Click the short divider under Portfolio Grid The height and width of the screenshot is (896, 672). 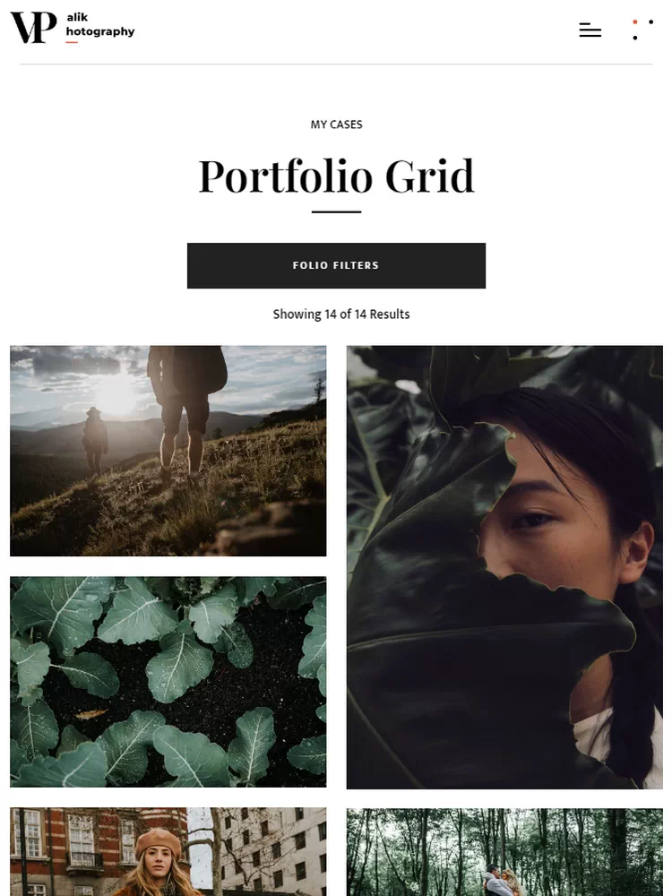336,212
